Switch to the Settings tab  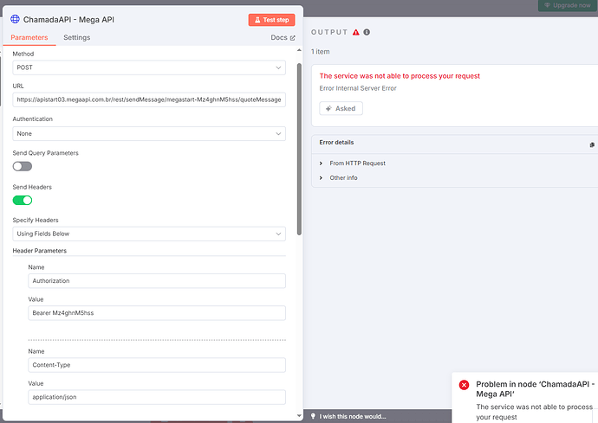(76, 38)
